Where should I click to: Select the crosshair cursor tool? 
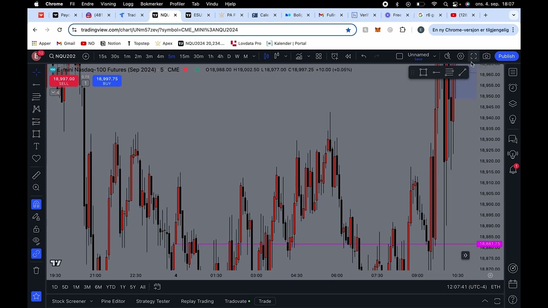(36, 72)
